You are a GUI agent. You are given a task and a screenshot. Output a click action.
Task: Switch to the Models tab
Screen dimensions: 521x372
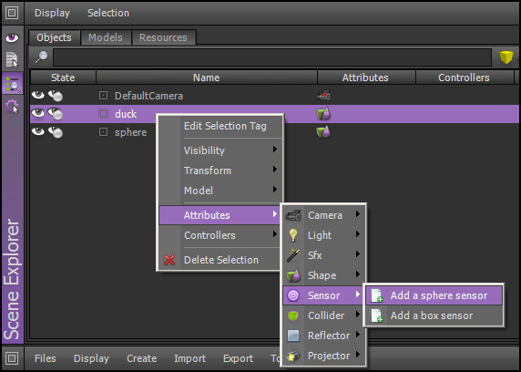pyautogui.click(x=106, y=37)
